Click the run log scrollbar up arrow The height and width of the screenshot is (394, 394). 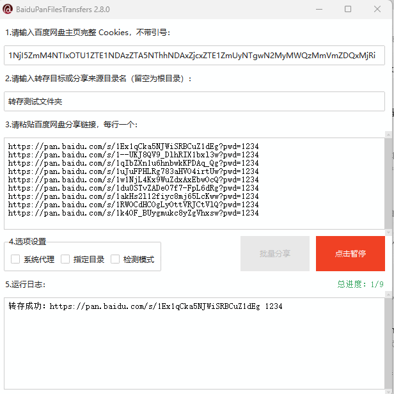[388, 295]
